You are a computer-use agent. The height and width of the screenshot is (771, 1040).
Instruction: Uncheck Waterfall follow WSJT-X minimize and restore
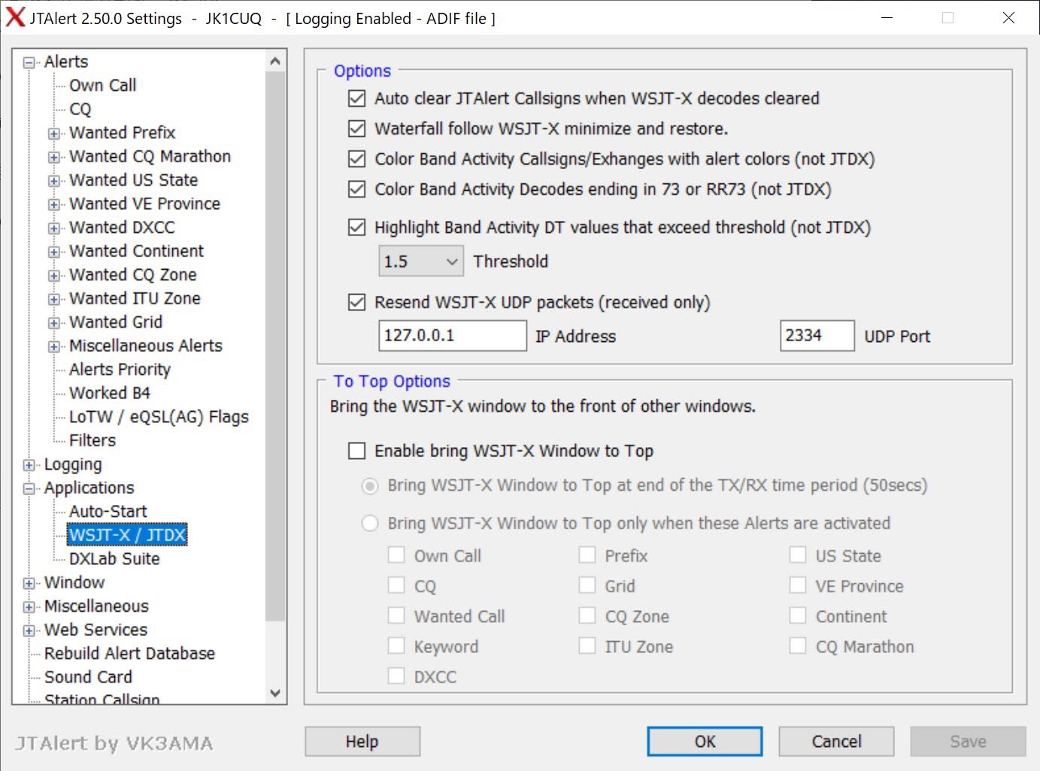[357, 128]
